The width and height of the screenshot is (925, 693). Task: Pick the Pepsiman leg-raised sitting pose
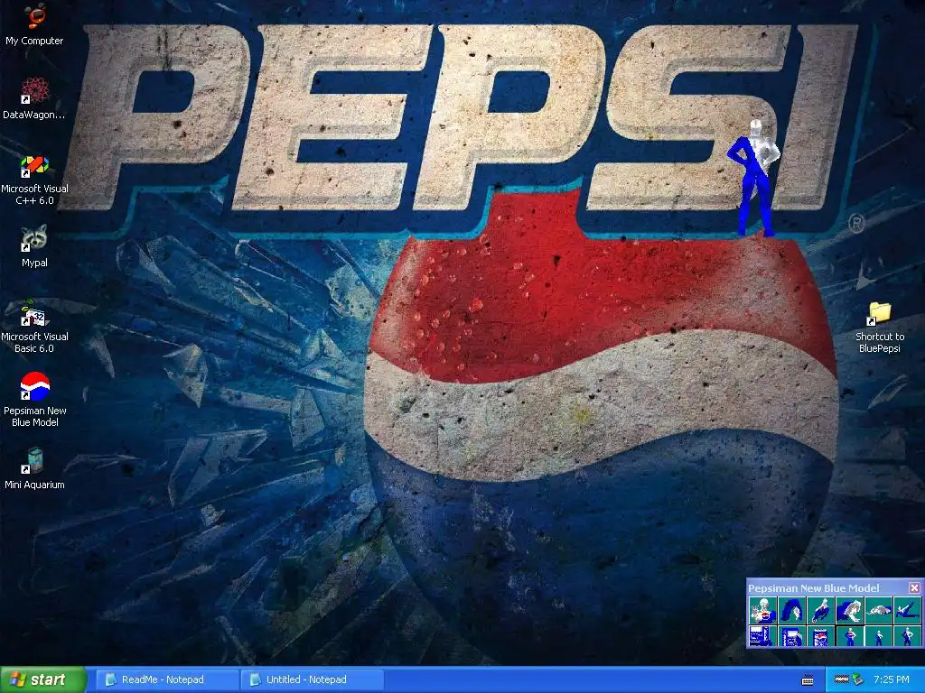(x=907, y=611)
